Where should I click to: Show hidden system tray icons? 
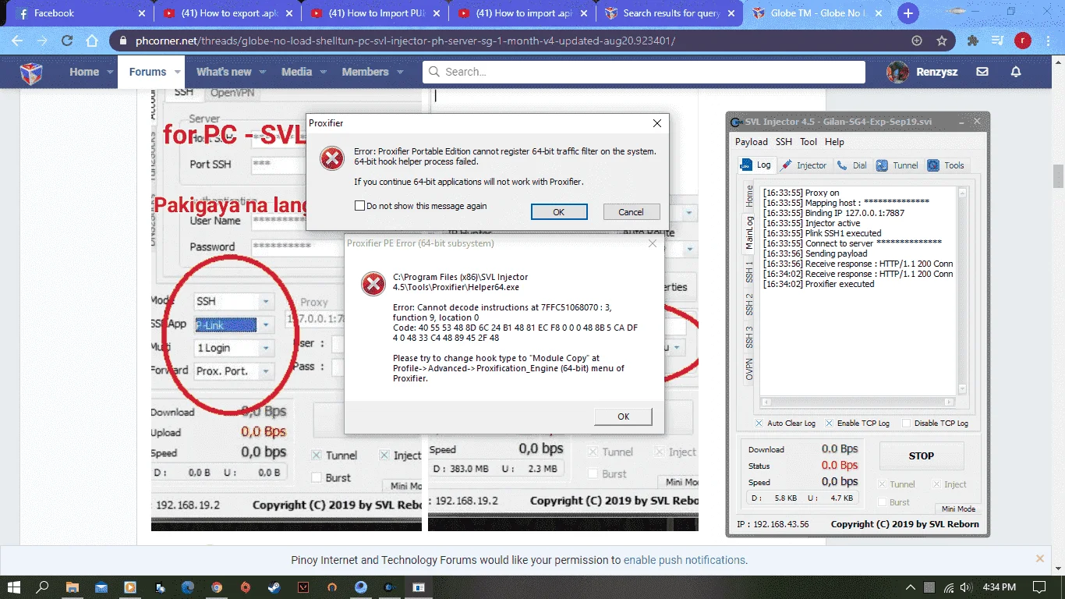tap(911, 587)
